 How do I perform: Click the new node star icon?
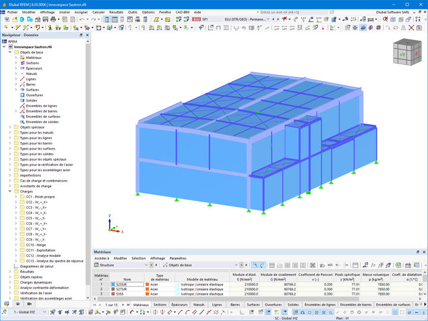pyautogui.click(x=6, y=27)
